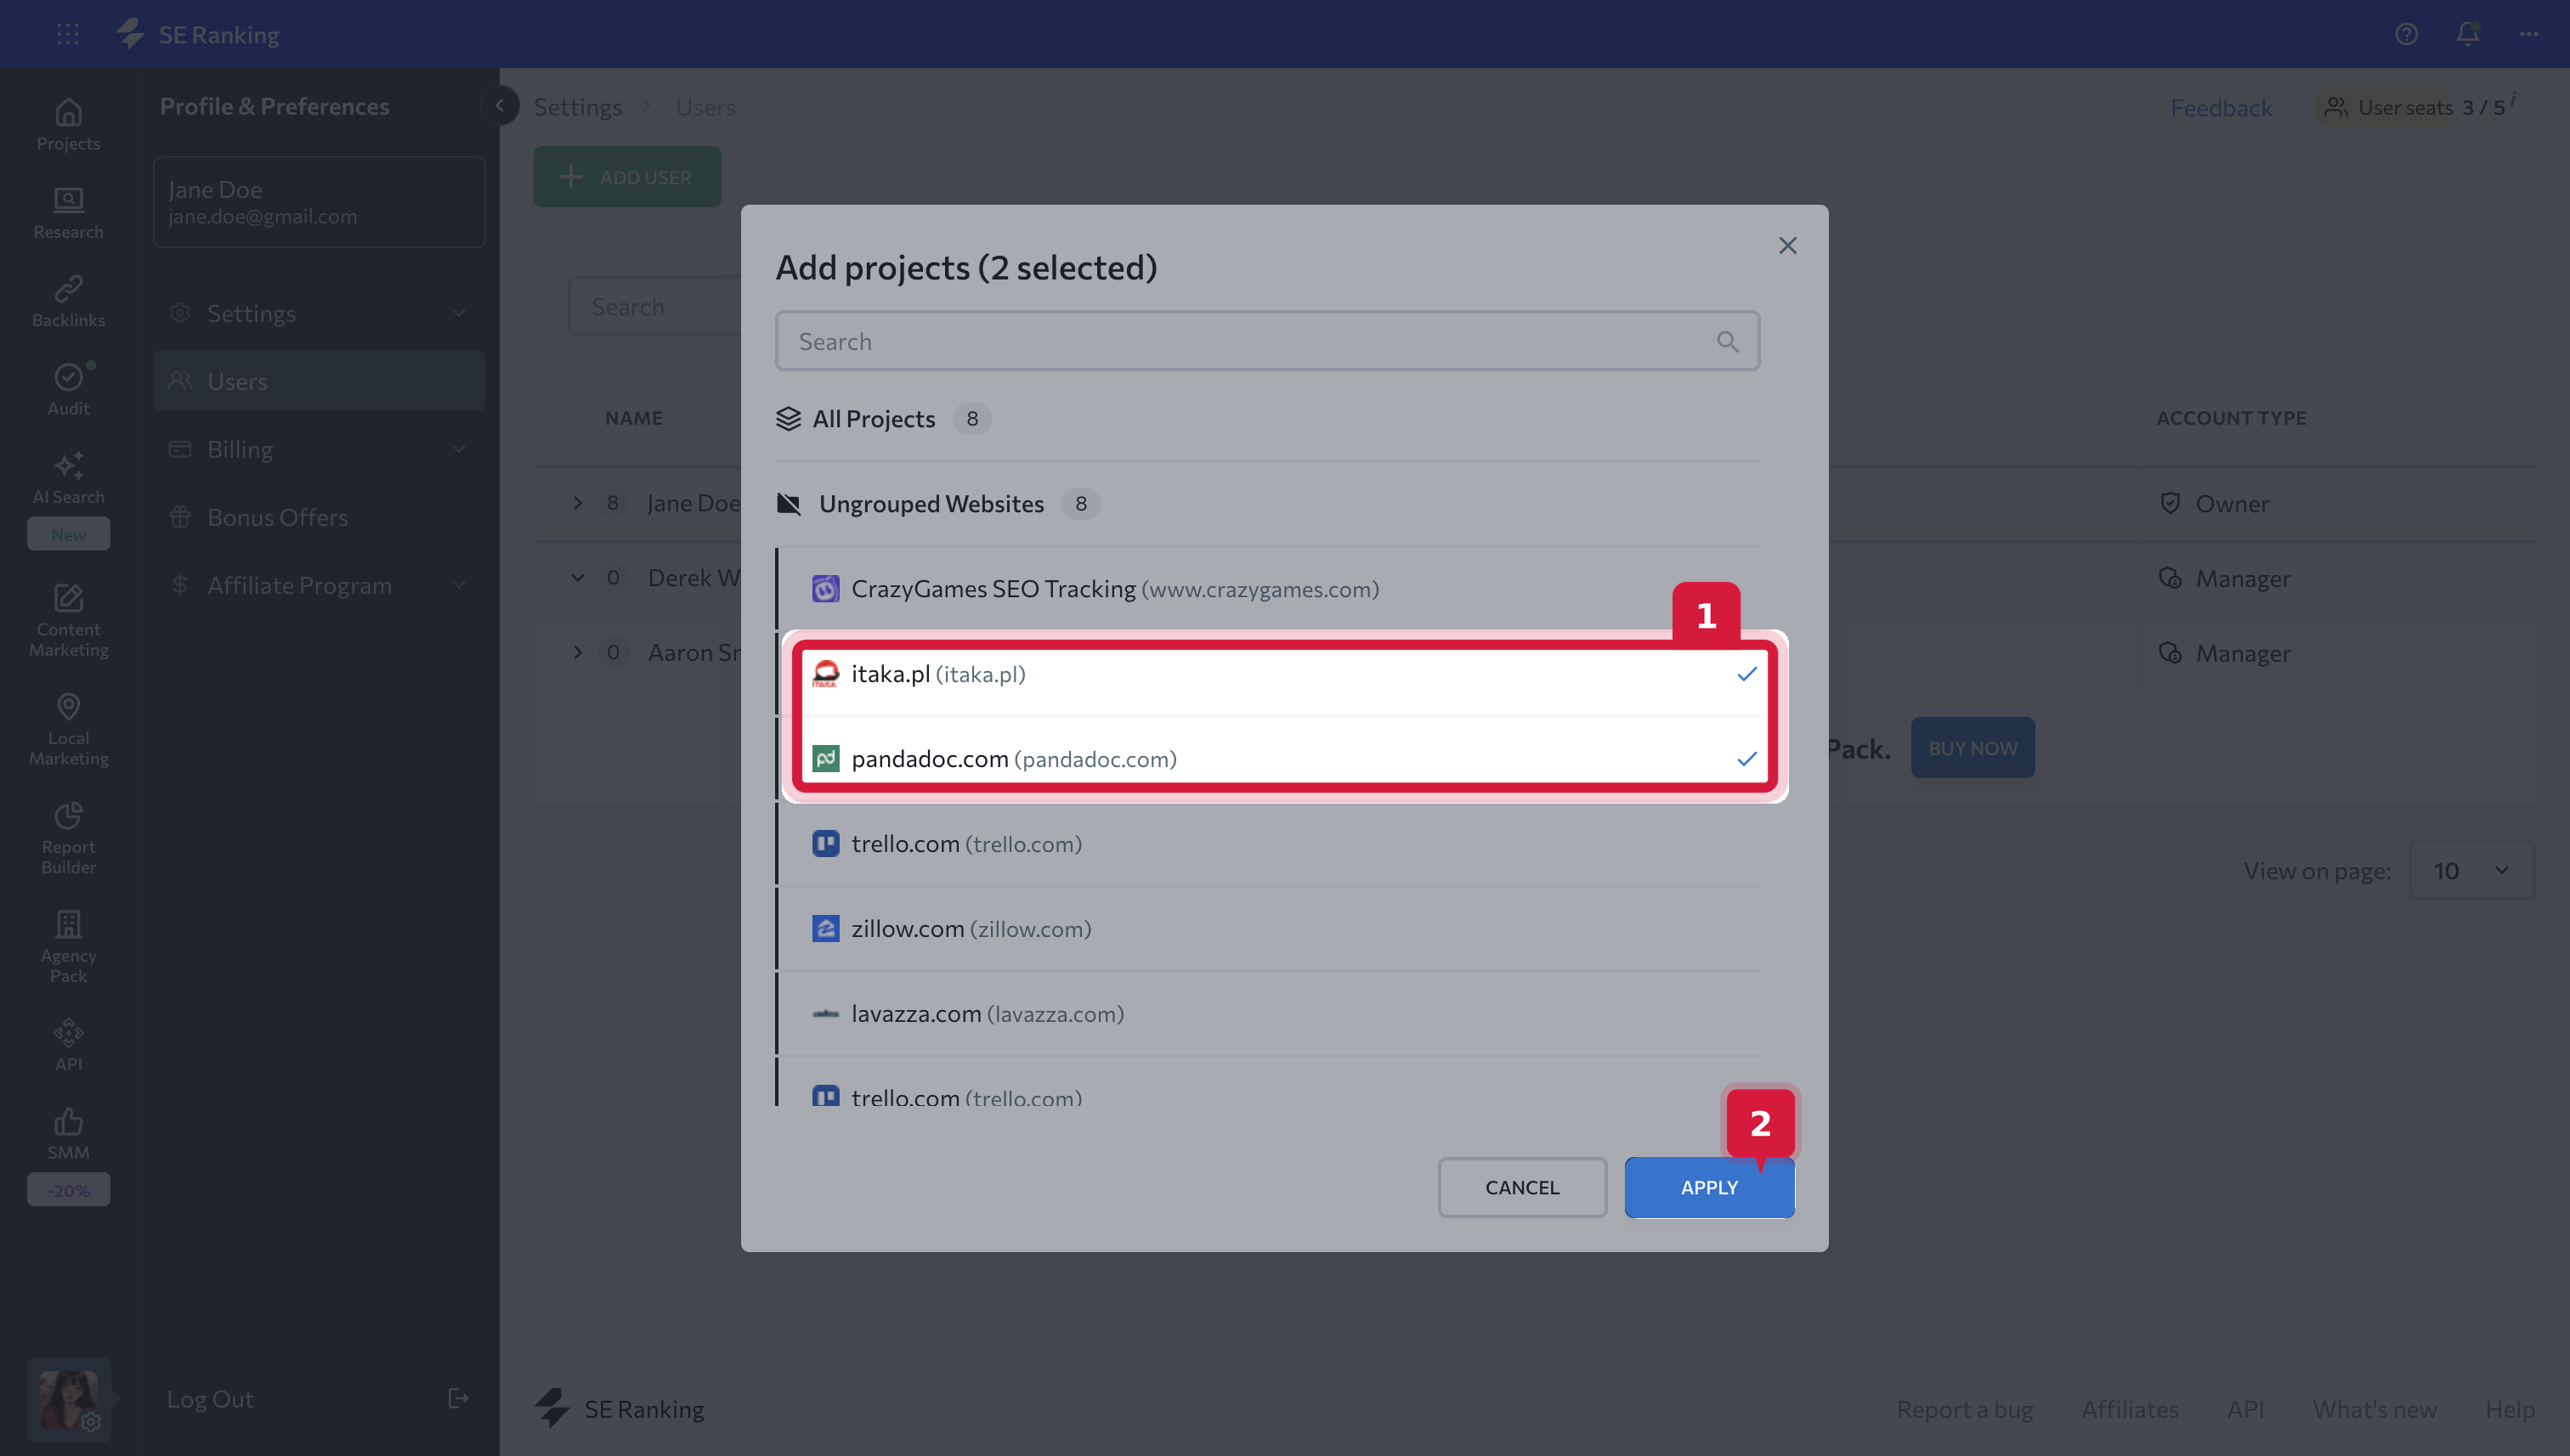Open the Report Builder sidebar icon
2570x1456 pixels.
[68, 838]
